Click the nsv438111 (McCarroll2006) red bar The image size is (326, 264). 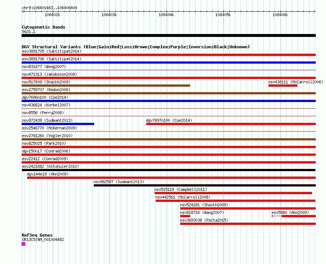point(283,86)
